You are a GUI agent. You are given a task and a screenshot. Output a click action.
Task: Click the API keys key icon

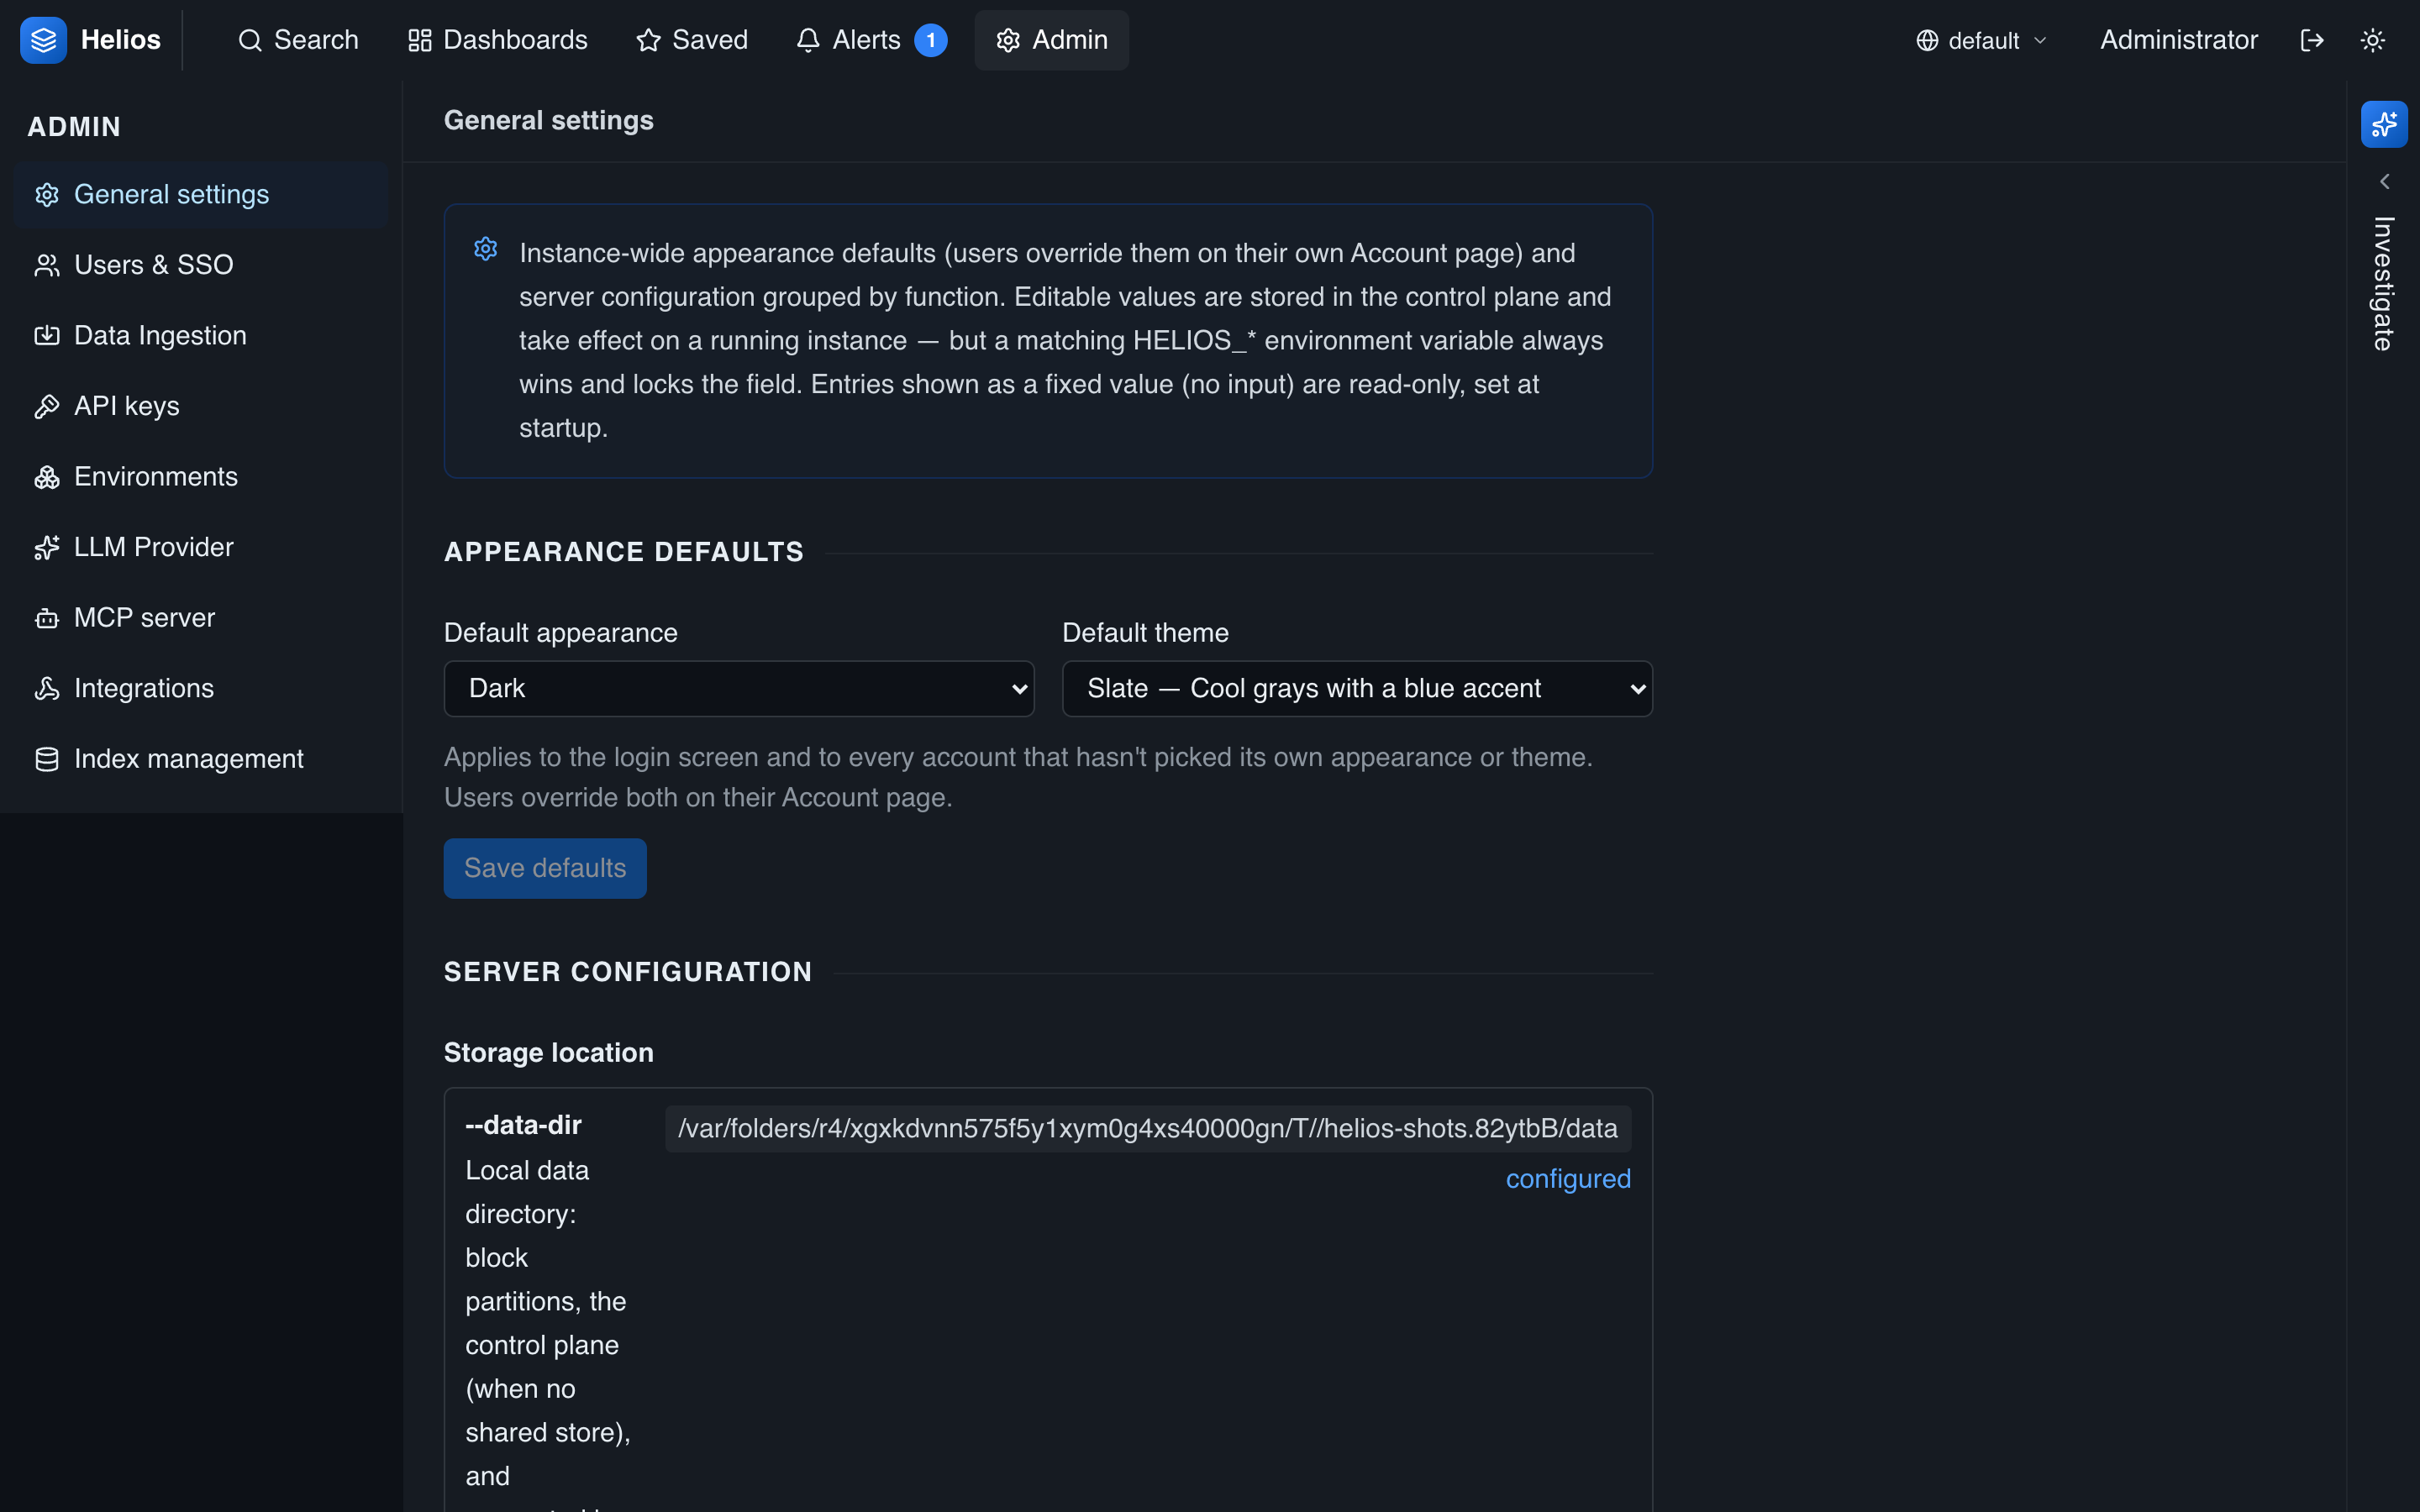(47, 406)
